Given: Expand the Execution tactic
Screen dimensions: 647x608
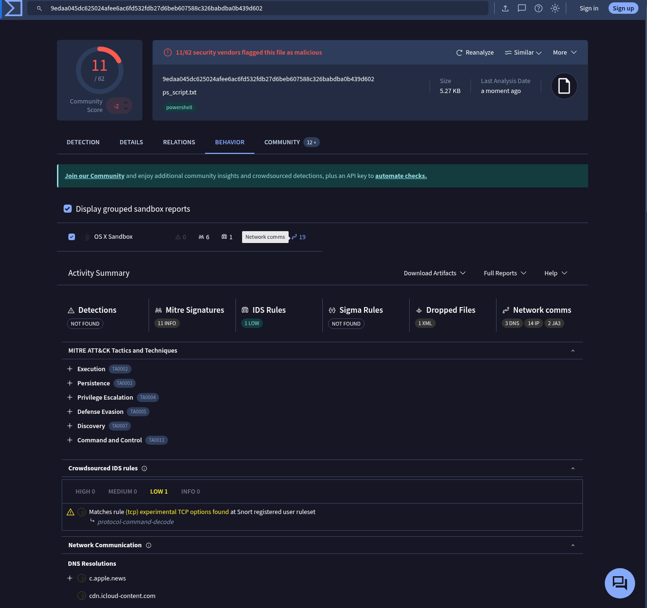Looking at the screenshot, I should coord(70,369).
